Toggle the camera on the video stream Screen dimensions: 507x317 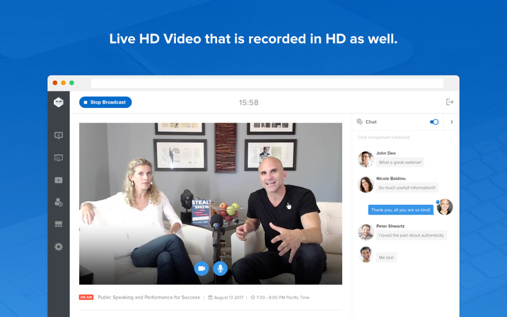pos(202,268)
